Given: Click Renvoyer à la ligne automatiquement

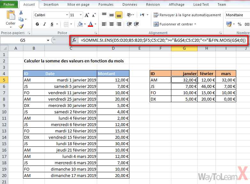Looking at the screenshot, I should pyautogui.click(x=187, y=15).
